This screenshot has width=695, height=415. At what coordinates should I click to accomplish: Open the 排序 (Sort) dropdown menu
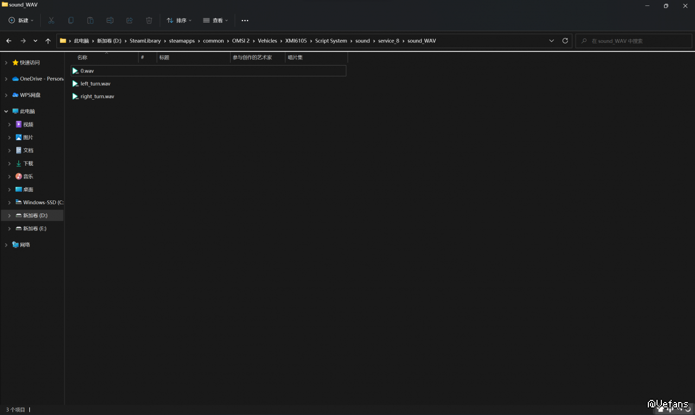179,21
